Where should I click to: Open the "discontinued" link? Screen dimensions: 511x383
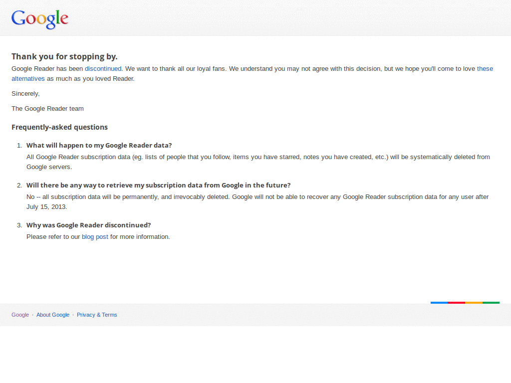103,69
